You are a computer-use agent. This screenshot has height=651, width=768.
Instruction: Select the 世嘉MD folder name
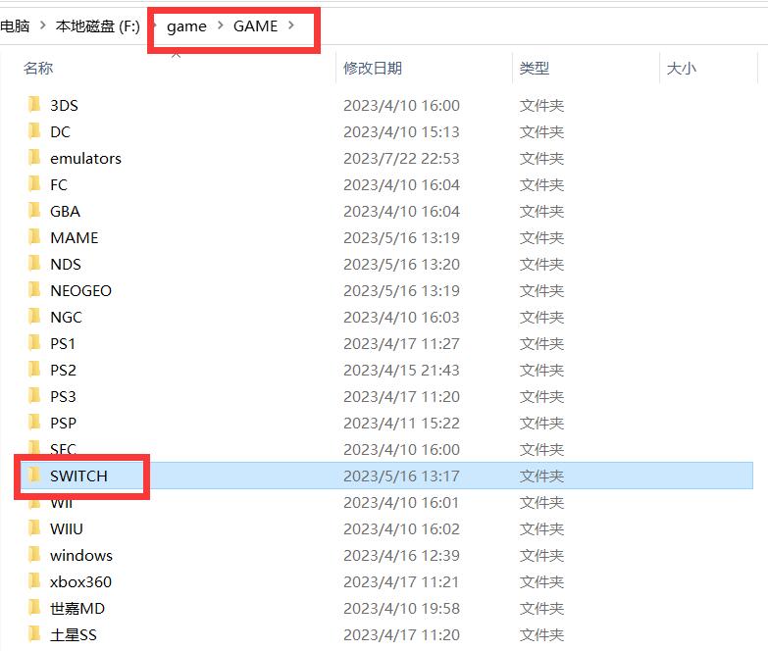[77, 608]
